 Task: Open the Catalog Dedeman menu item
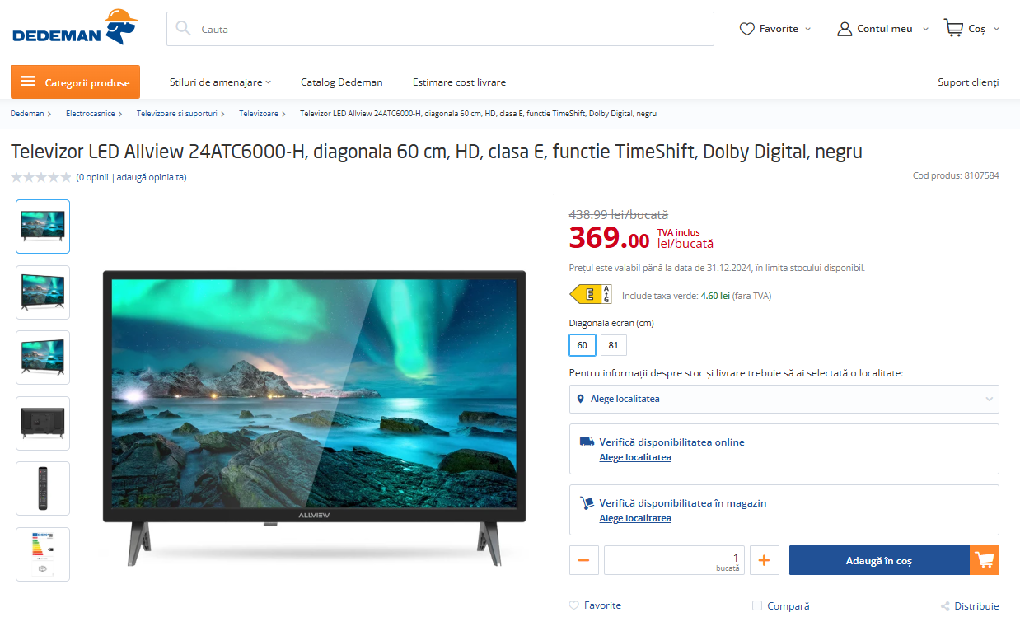click(342, 82)
